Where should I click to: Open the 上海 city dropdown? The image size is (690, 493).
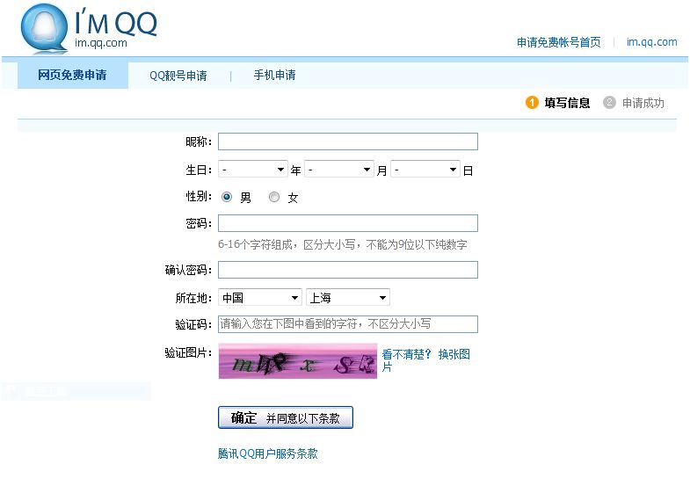348,298
